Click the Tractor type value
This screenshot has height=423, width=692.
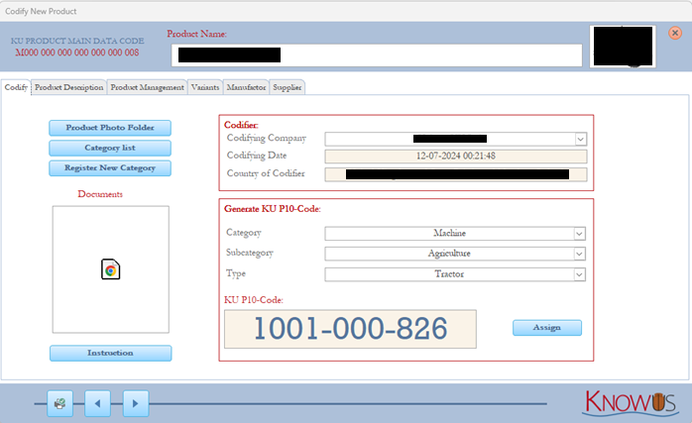click(449, 274)
